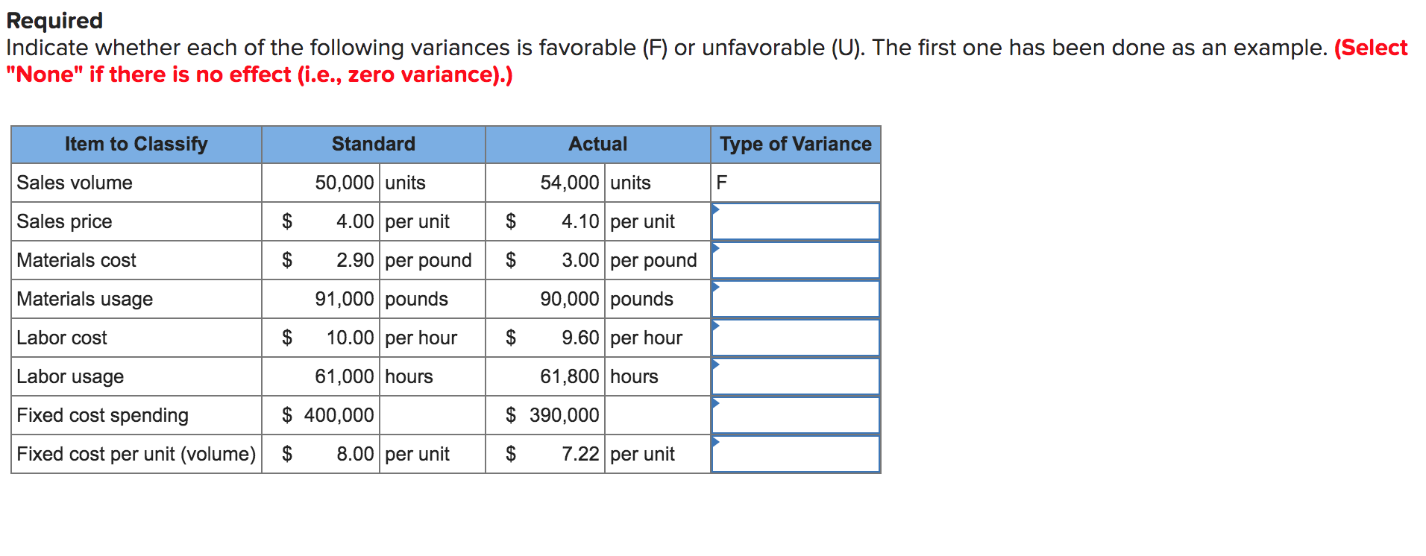Click the Item to Classify header cell
Screen dimensions: 1426x556
pos(136,144)
